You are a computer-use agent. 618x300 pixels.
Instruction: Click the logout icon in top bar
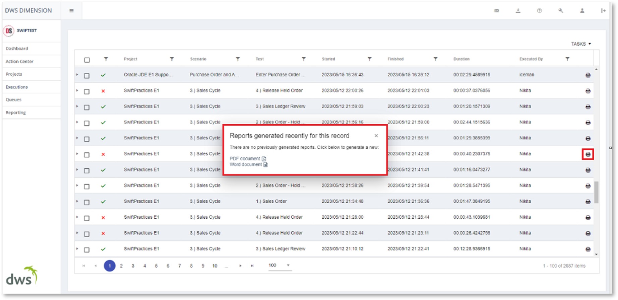tap(603, 11)
